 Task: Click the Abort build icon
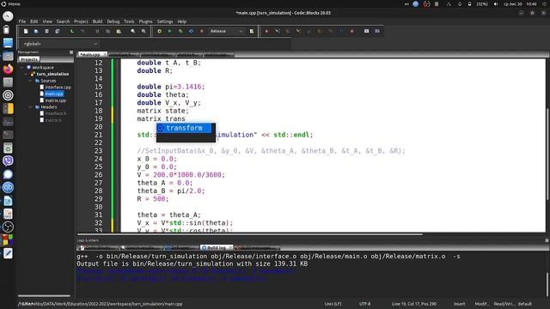(202, 31)
